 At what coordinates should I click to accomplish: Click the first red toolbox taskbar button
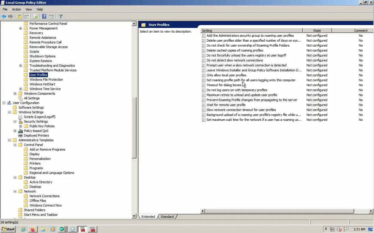83,229
